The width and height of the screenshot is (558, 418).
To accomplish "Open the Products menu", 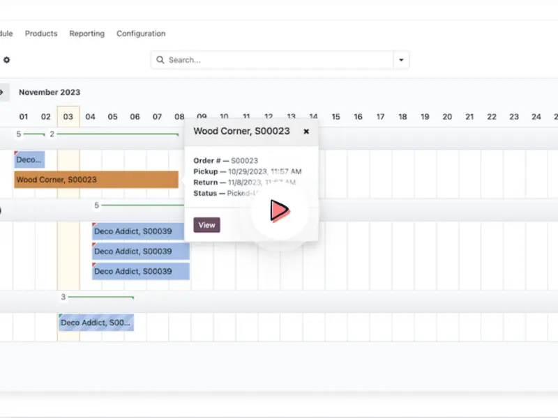I will pos(41,33).
